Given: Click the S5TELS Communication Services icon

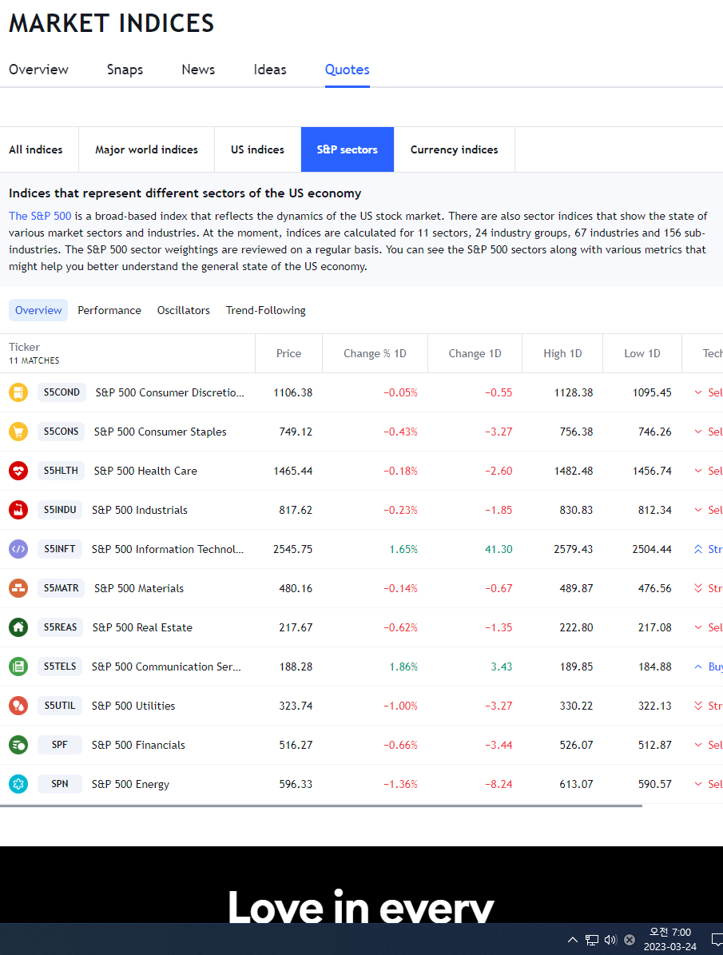Looking at the screenshot, I should click(18, 667).
